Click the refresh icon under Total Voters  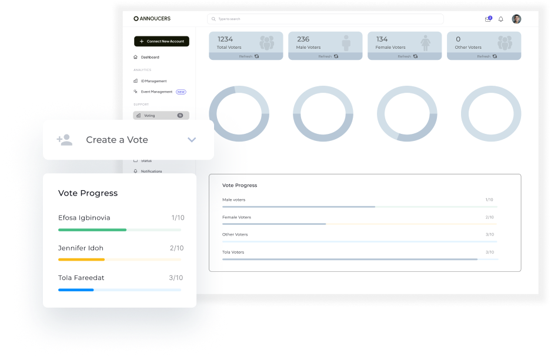[x=256, y=56]
